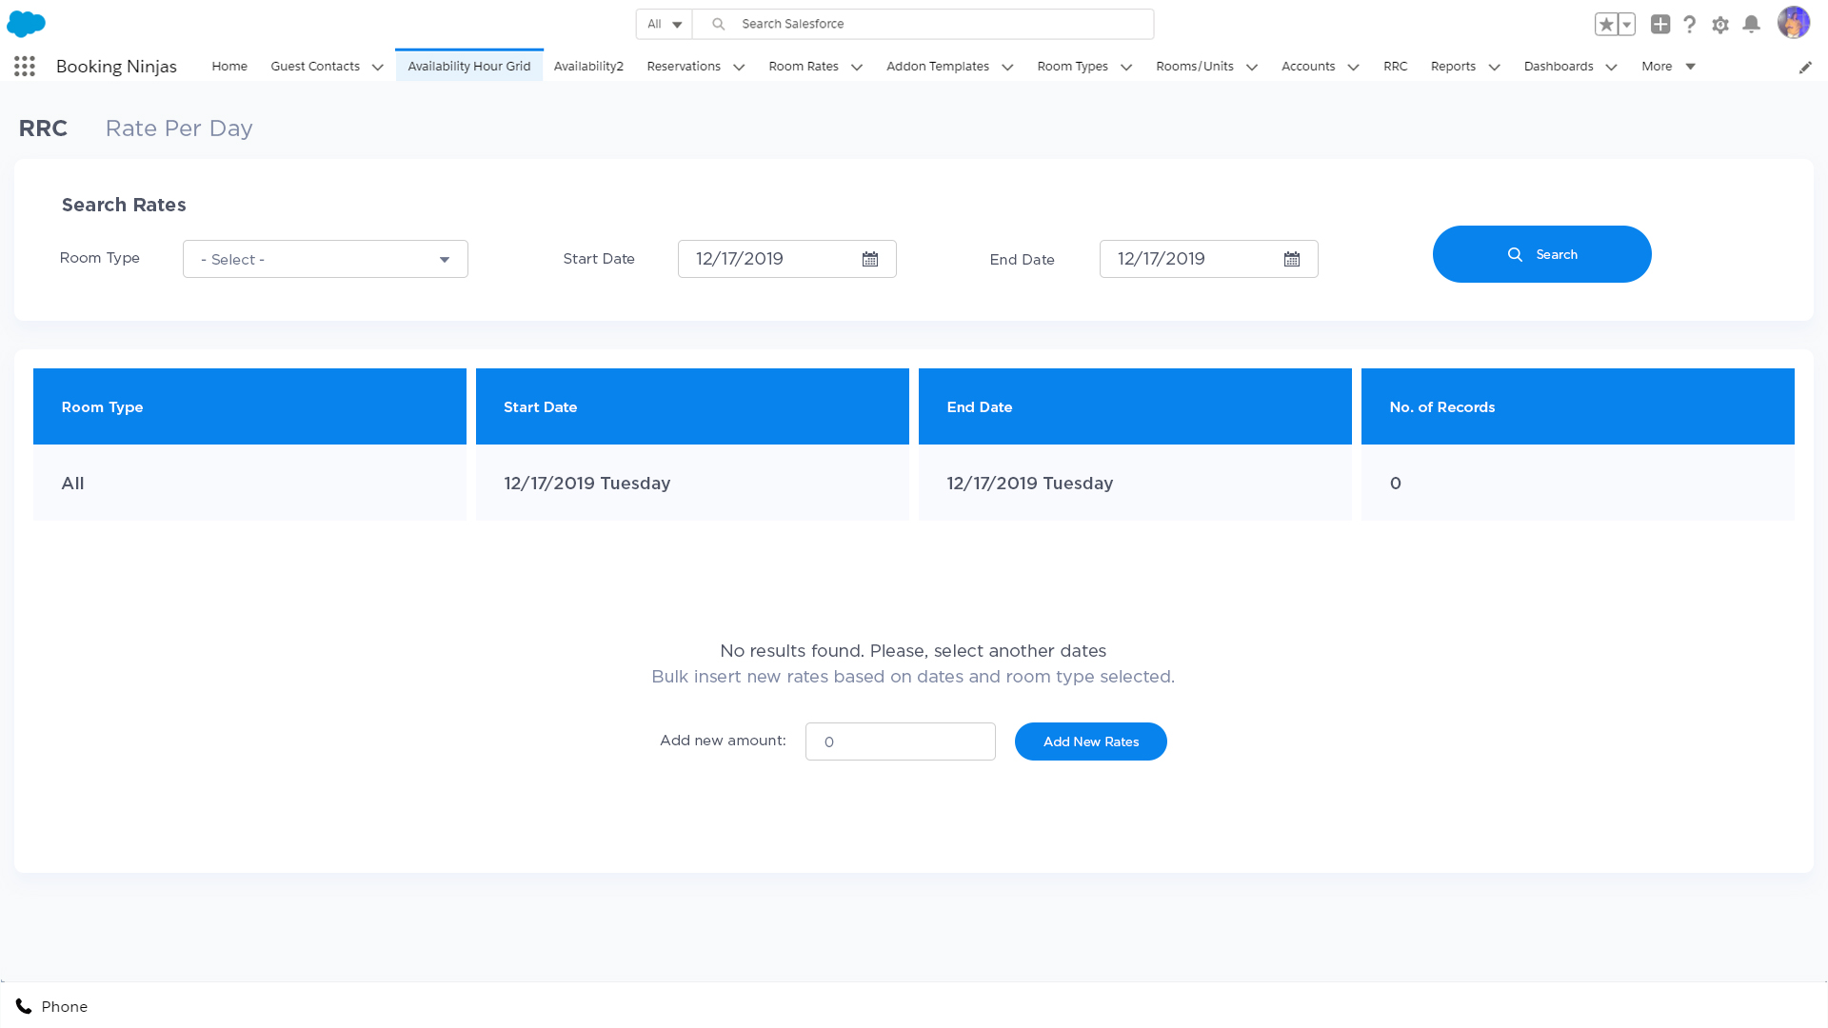The image size is (1828, 1028).
Task: Expand Reservations tab menu chevron
Action: (739, 67)
